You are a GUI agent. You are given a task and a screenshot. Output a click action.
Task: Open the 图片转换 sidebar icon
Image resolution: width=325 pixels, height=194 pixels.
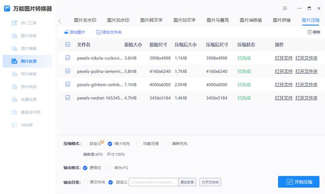point(14,36)
